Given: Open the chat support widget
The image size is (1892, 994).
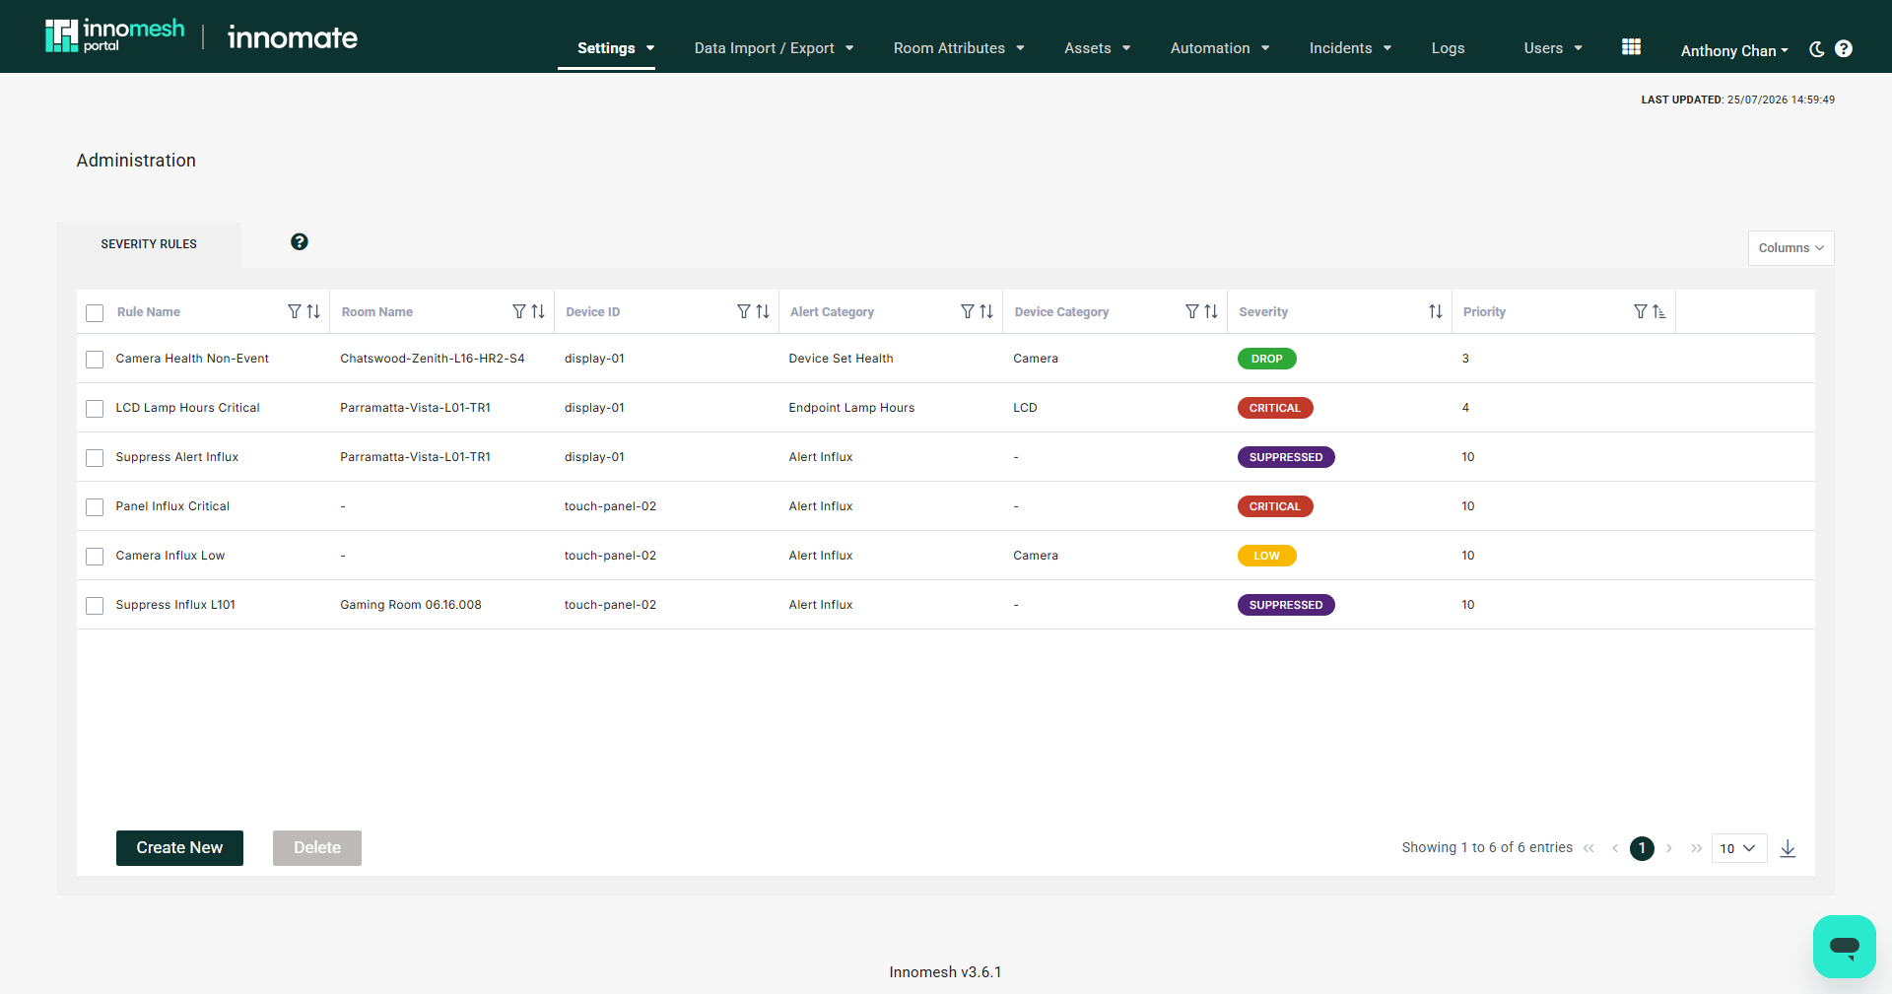Looking at the screenshot, I should point(1845,947).
